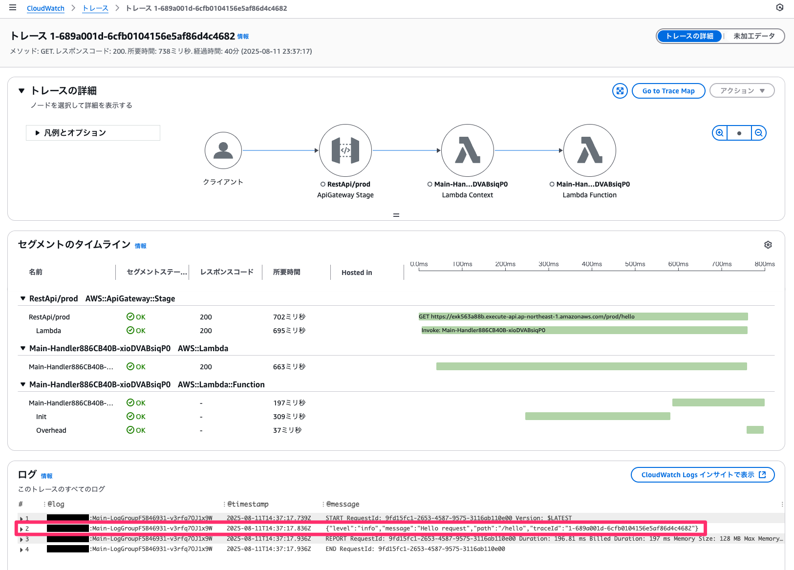Select the GET hello request timeline bar
Image resolution: width=794 pixels, height=570 pixels.
click(583, 317)
